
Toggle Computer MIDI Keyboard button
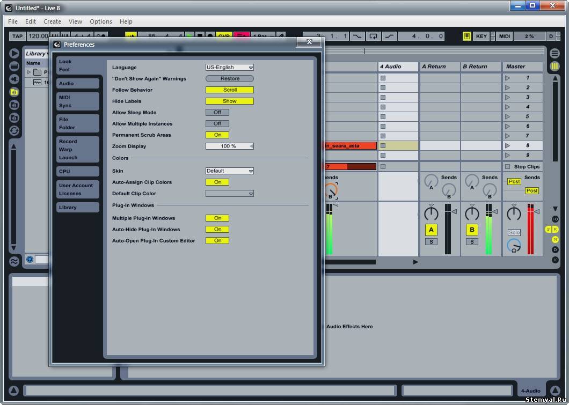coord(466,36)
